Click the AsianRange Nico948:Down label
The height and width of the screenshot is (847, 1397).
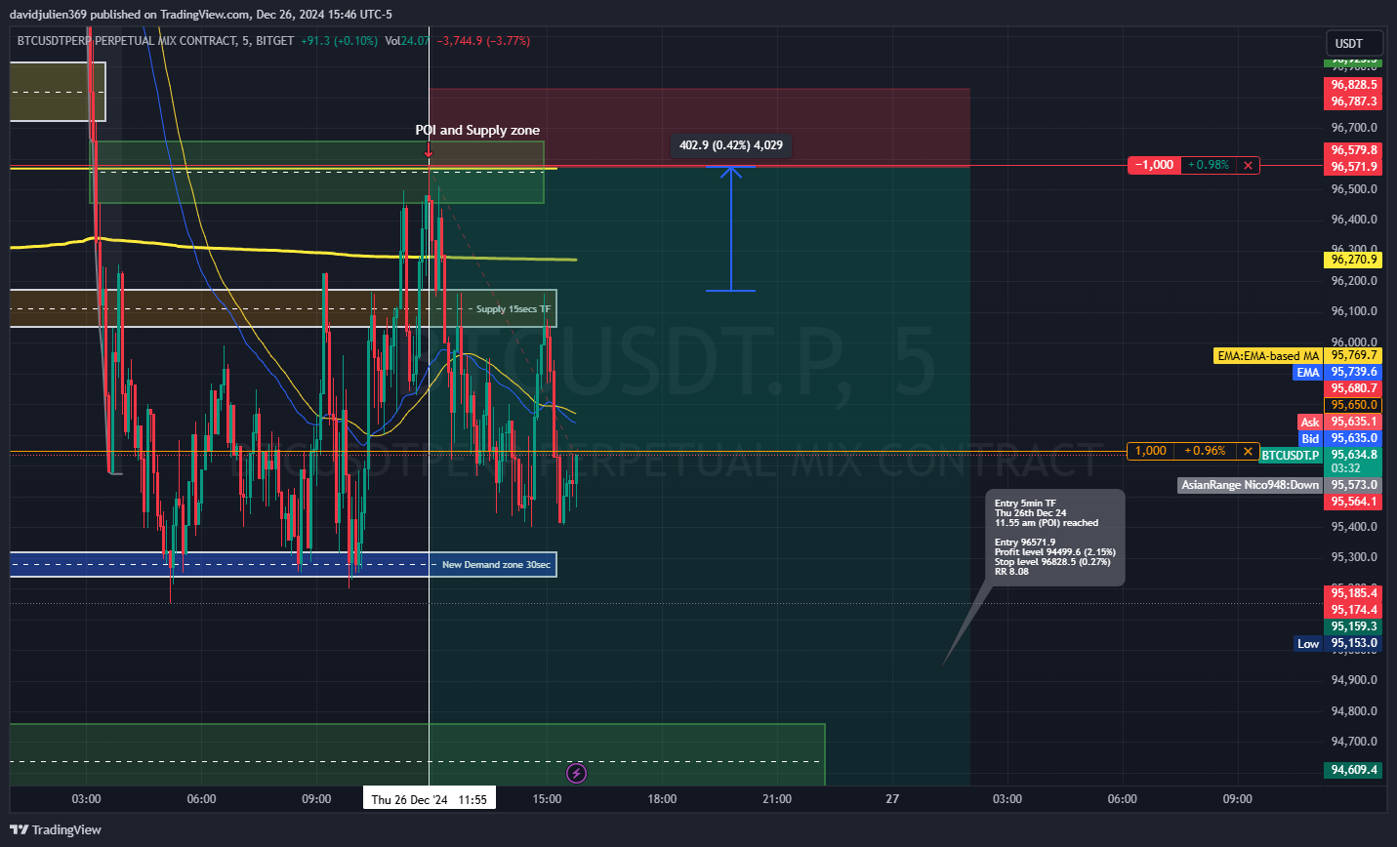pos(1251,485)
